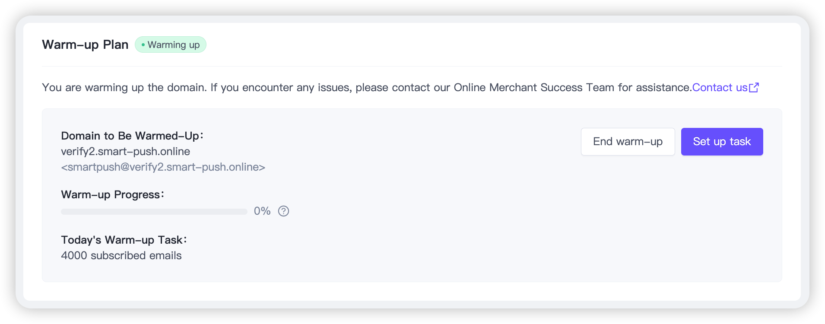Click the warm-up progress bar
The height and width of the screenshot is (324, 825).
coord(154,212)
